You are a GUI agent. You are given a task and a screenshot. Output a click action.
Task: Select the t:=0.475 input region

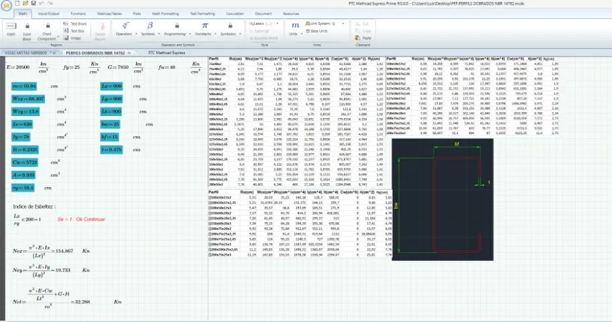click(x=111, y=150)
